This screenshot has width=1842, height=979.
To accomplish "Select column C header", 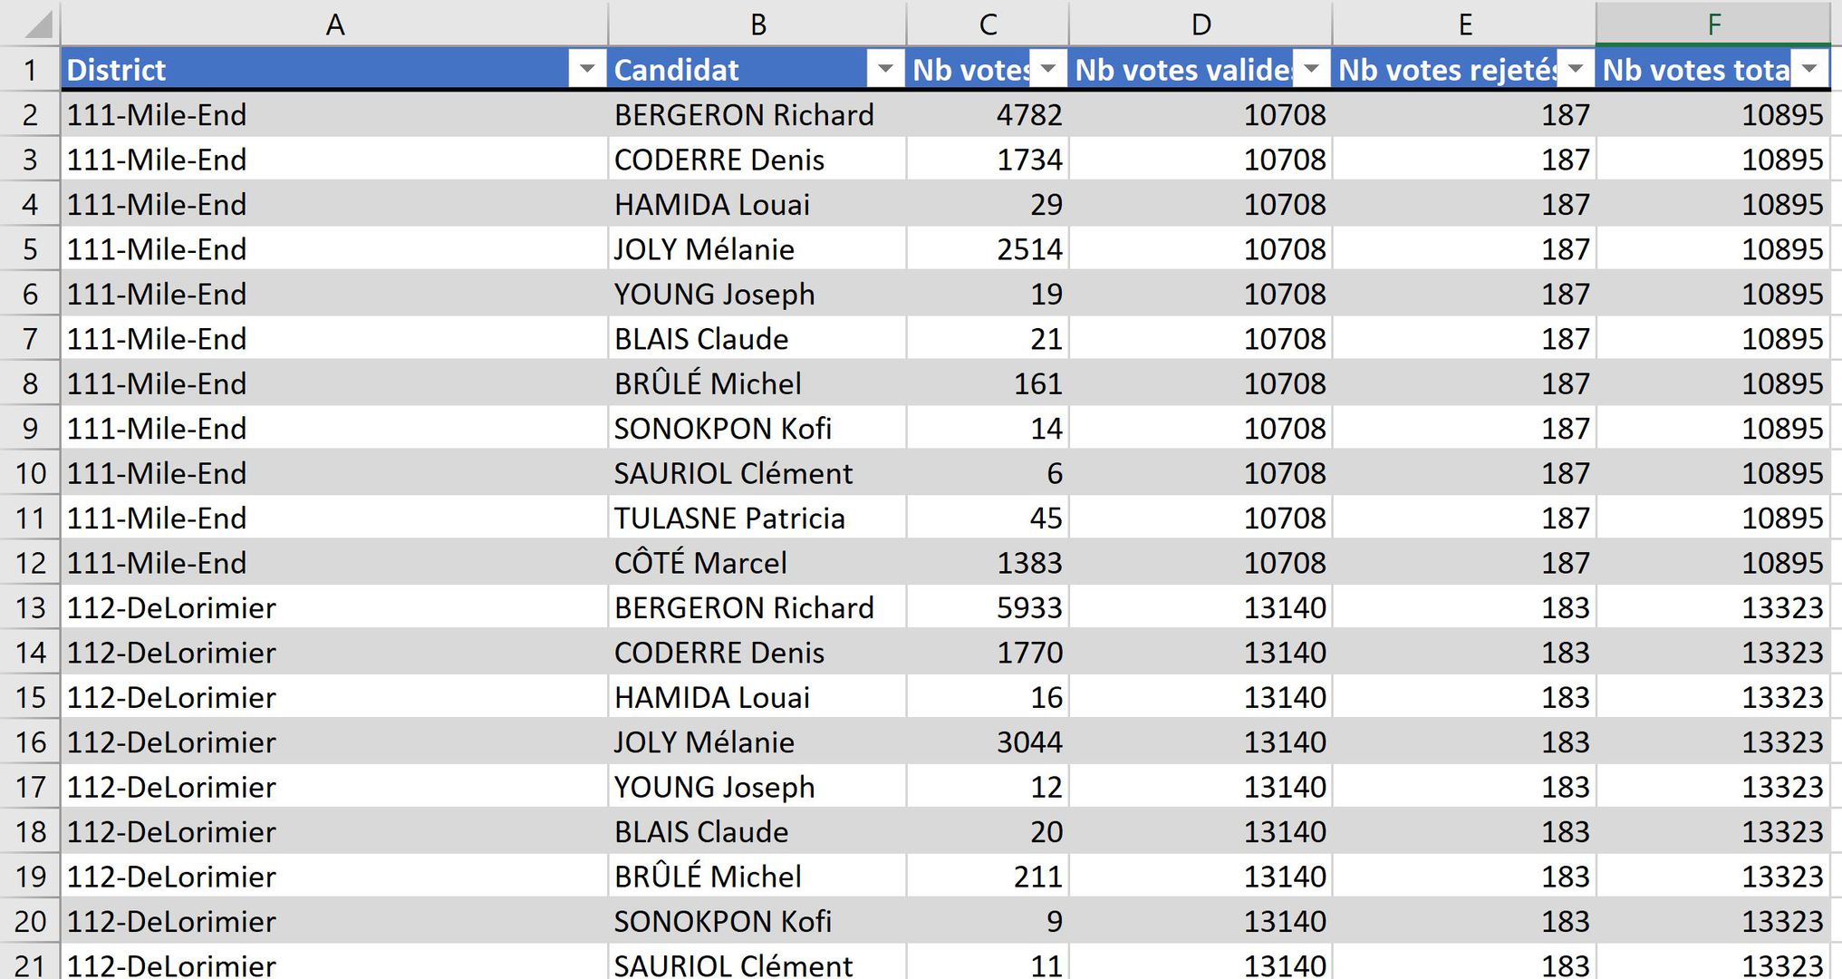I will (x=987, y=24).
